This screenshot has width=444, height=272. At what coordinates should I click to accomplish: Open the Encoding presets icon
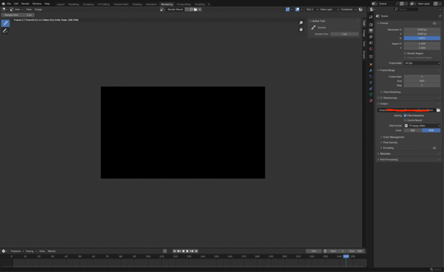[x=434, y=148]
